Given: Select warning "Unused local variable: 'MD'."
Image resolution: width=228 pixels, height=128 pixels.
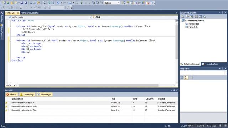Looking at the screenshot, I should [x=92, y=107].
